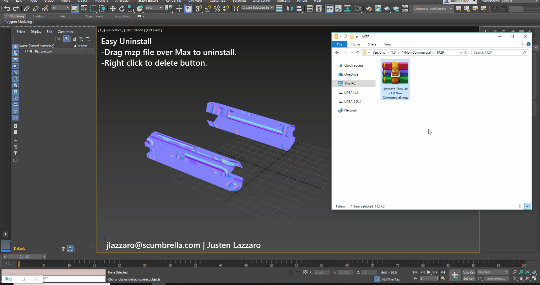Activate the Select and Link tool
The width and height of the screenshot is (540, 285).
click(27, 8)
